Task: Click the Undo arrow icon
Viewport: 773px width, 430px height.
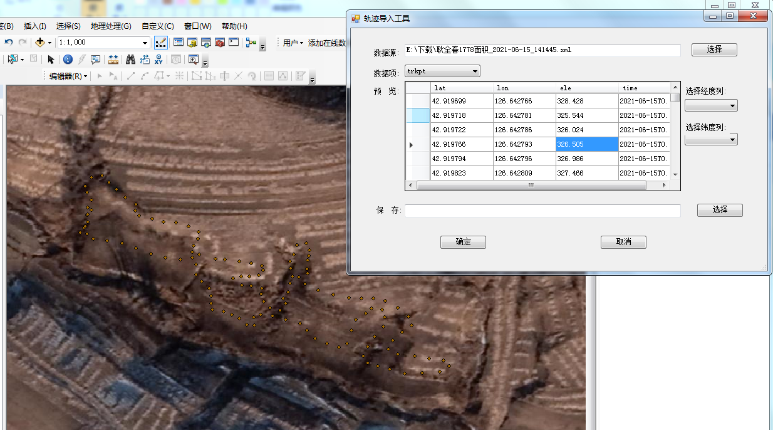Action: point(9,43)
